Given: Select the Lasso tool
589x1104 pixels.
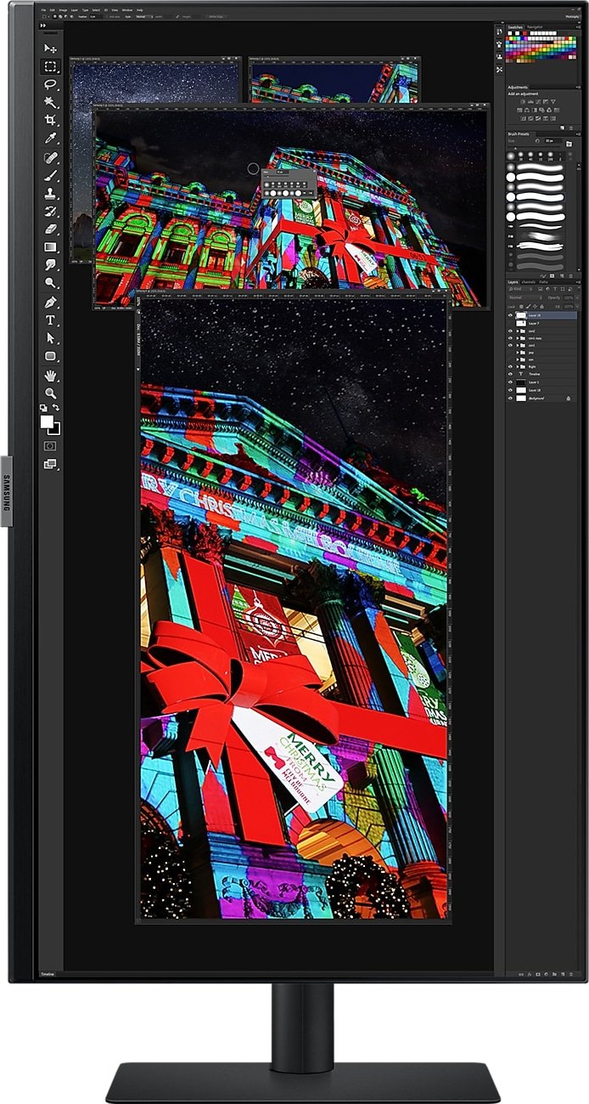Looking at the screenshot, I should (x=50, y=84).
